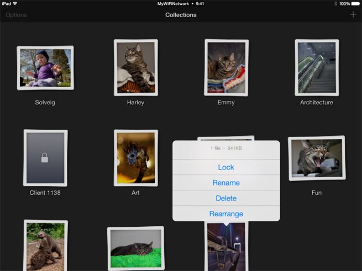Open the locked Client 1138 collection
The width and height of the screenshot is (362, 271).
pos(45,158)
